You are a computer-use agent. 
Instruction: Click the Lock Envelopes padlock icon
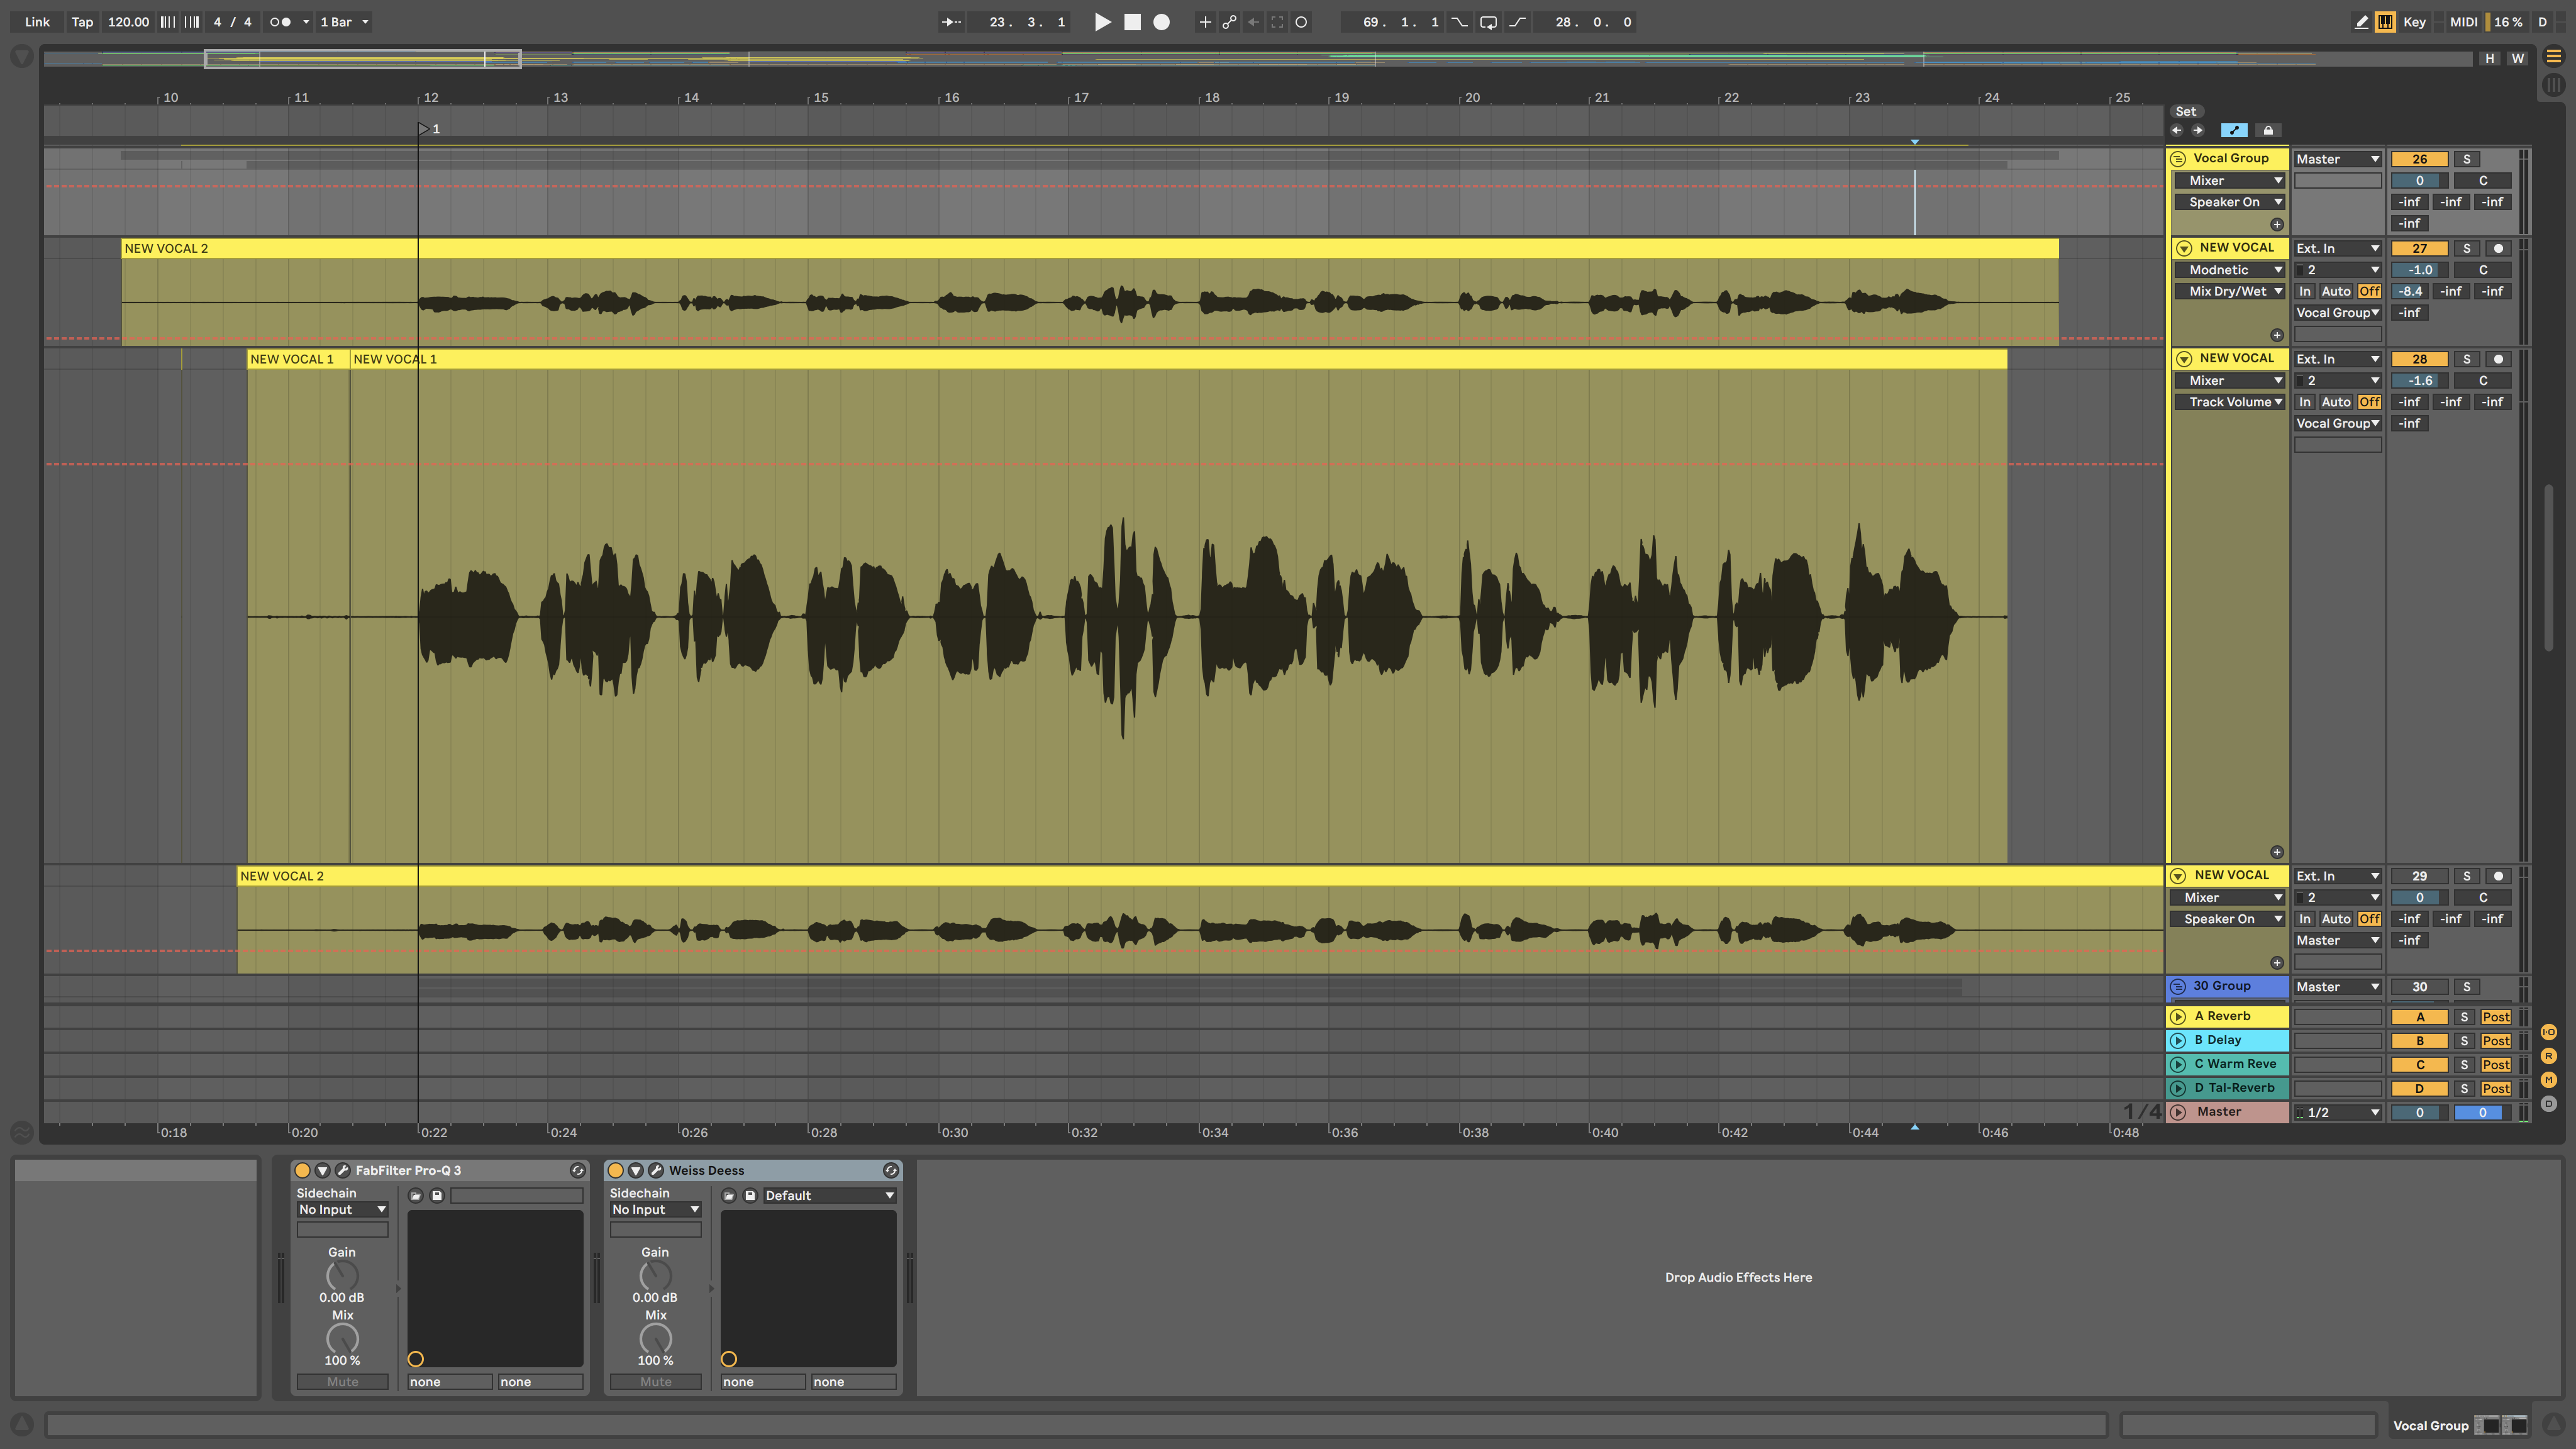tap(2268, 130)
